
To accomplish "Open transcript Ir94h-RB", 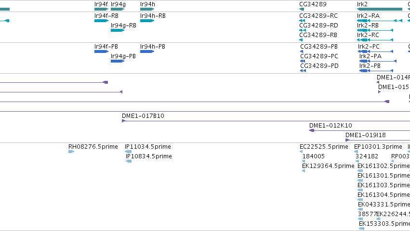I will point(153,16).
